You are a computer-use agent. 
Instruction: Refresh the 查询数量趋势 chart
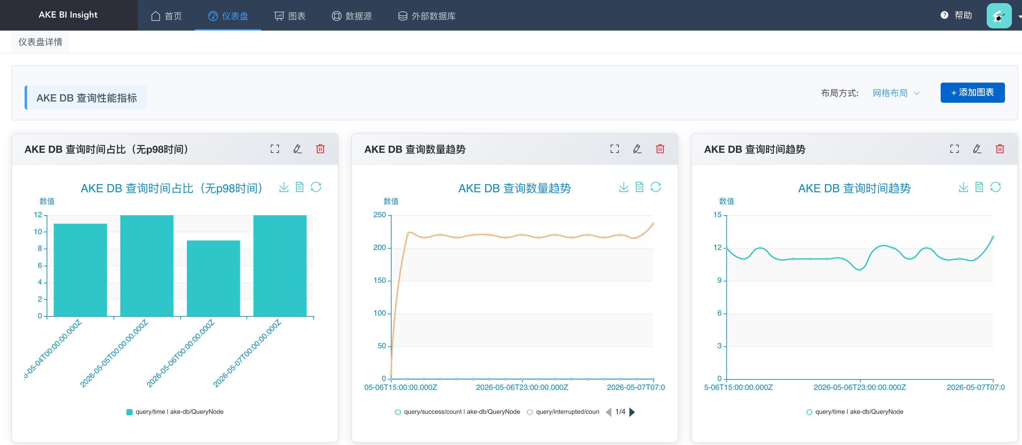click(656, 187)
